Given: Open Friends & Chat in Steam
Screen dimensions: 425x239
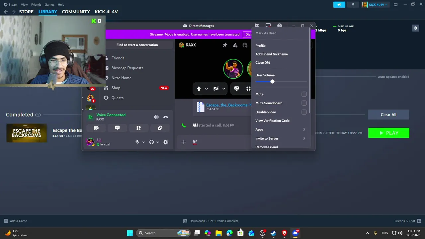Looking at the screenshot, I should click(408, 221).
